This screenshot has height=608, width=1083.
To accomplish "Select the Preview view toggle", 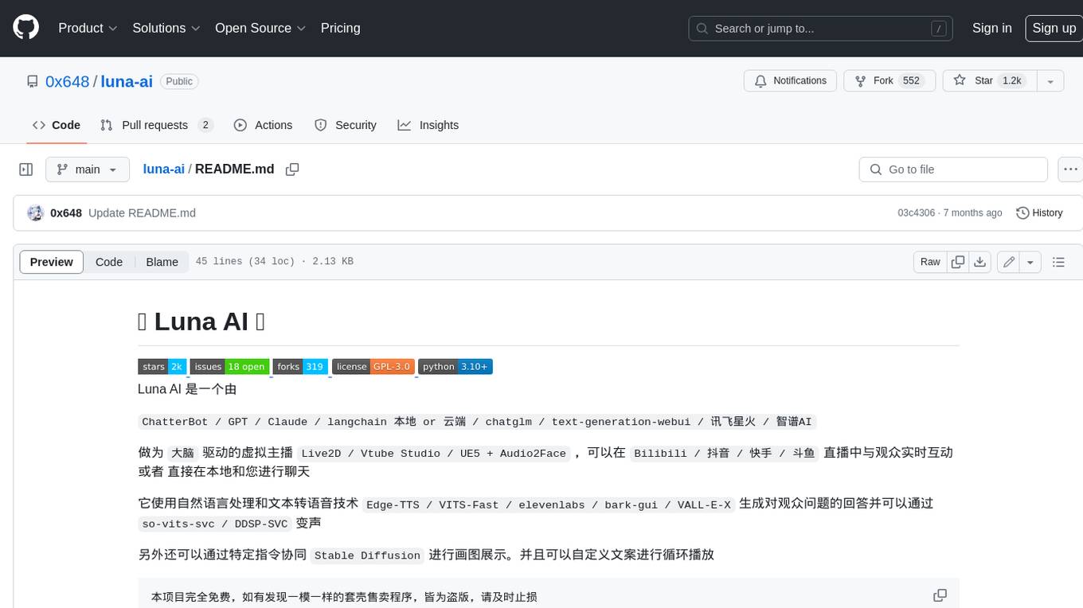I will (52, 262).
